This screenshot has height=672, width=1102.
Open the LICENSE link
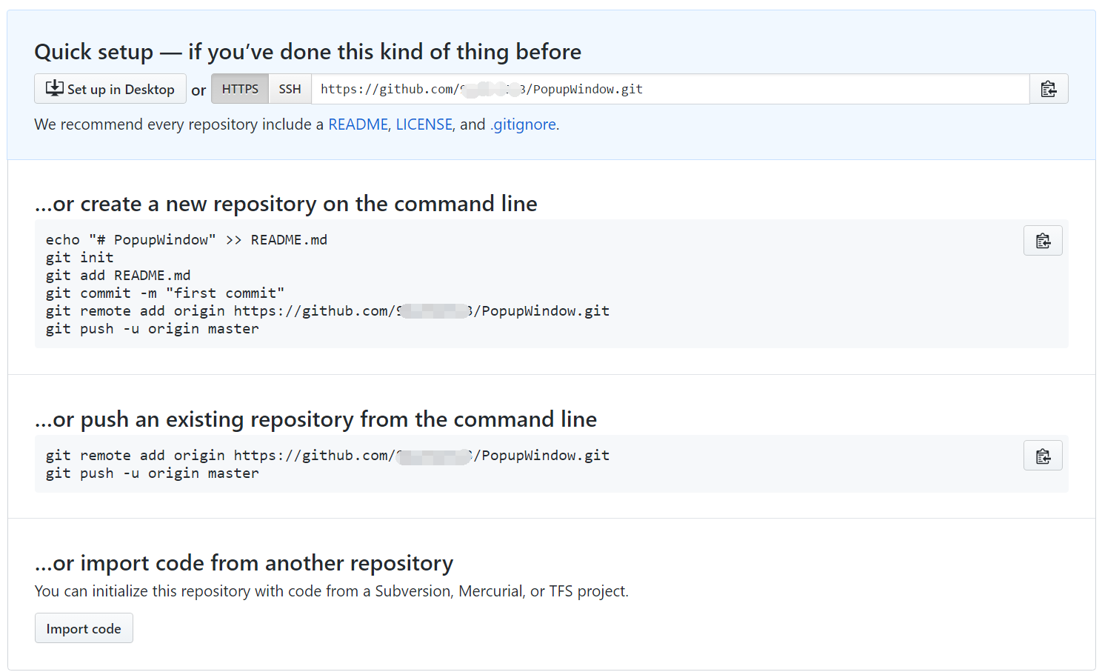click(424, 124)
